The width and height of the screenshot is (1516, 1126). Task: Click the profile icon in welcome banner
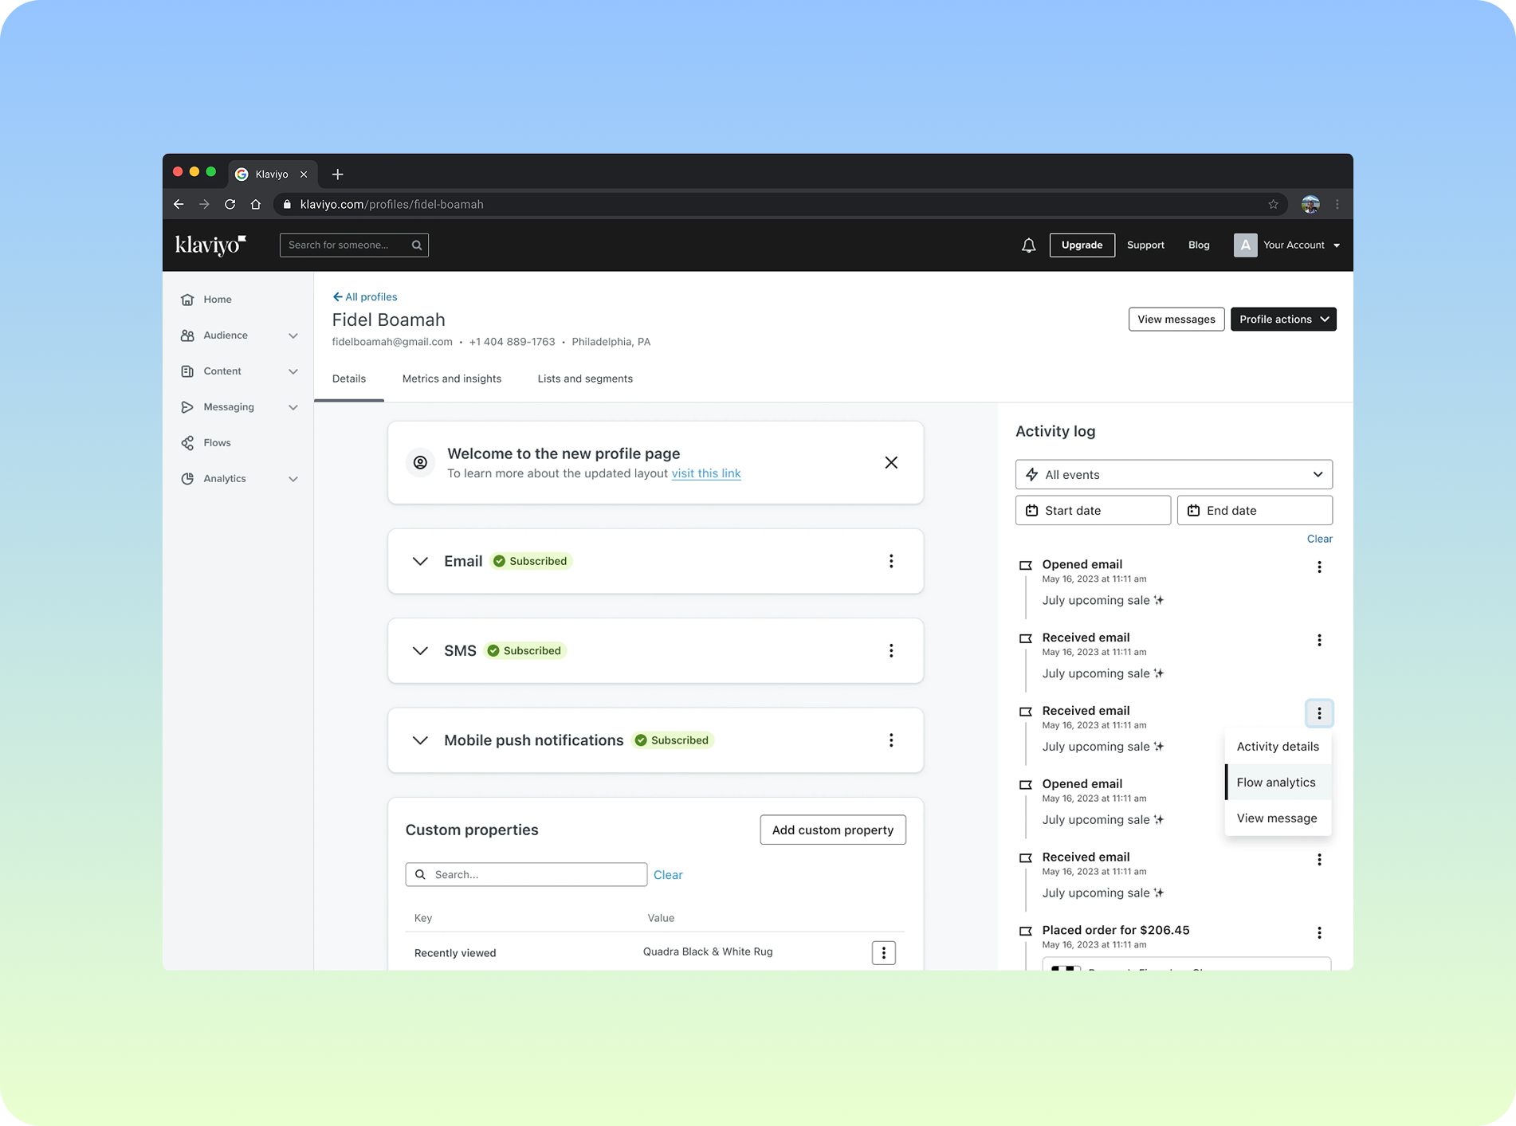[420, 462]
